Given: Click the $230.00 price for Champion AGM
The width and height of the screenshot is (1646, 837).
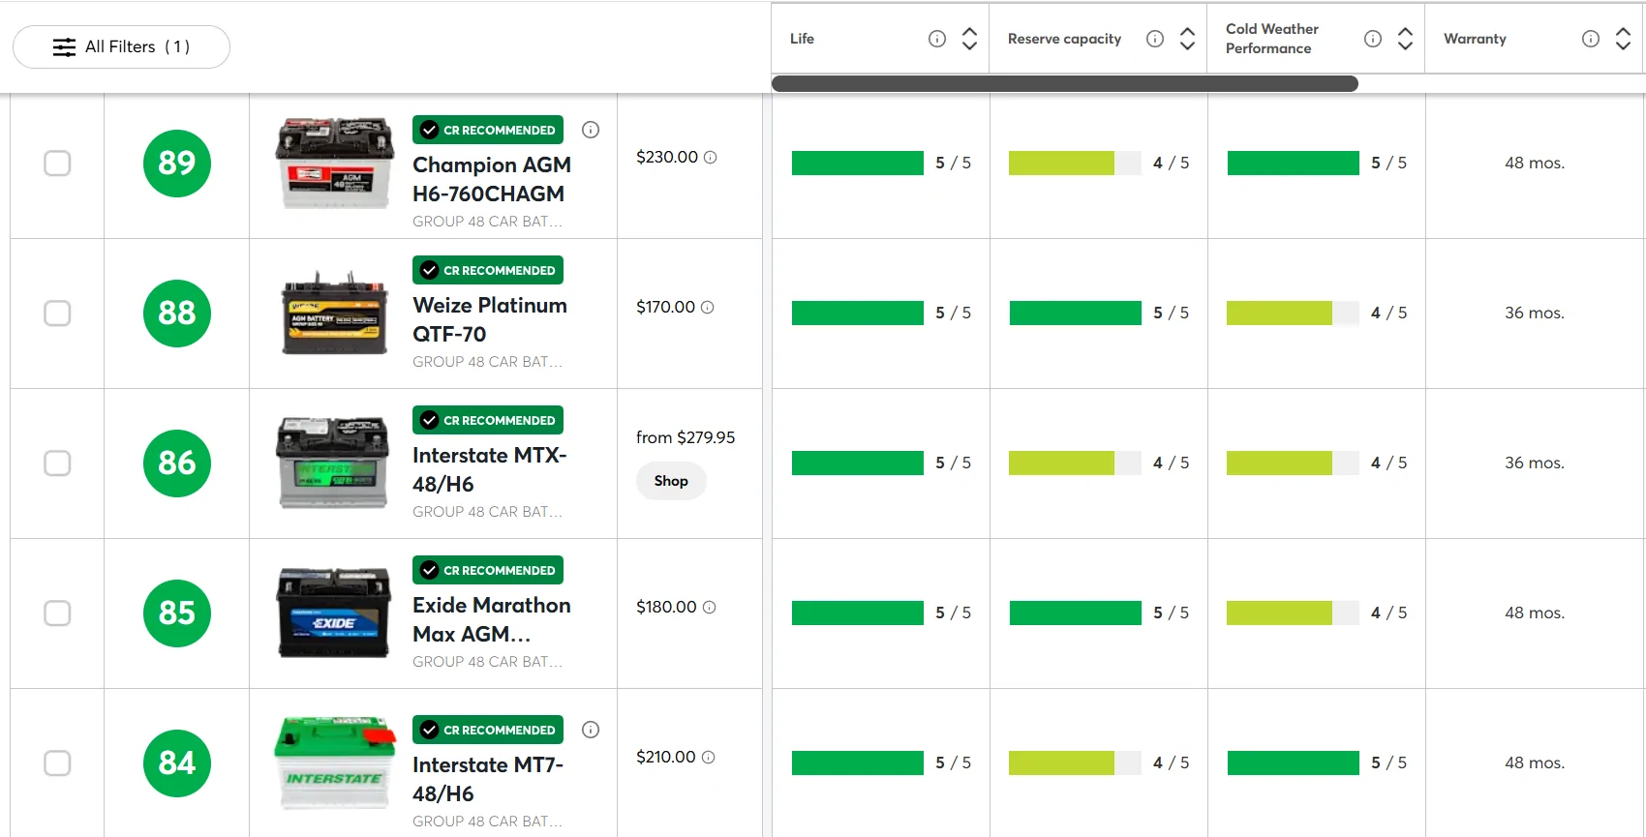Looking at the screenshot, I should pyautogui.click(x=667, y=157).
